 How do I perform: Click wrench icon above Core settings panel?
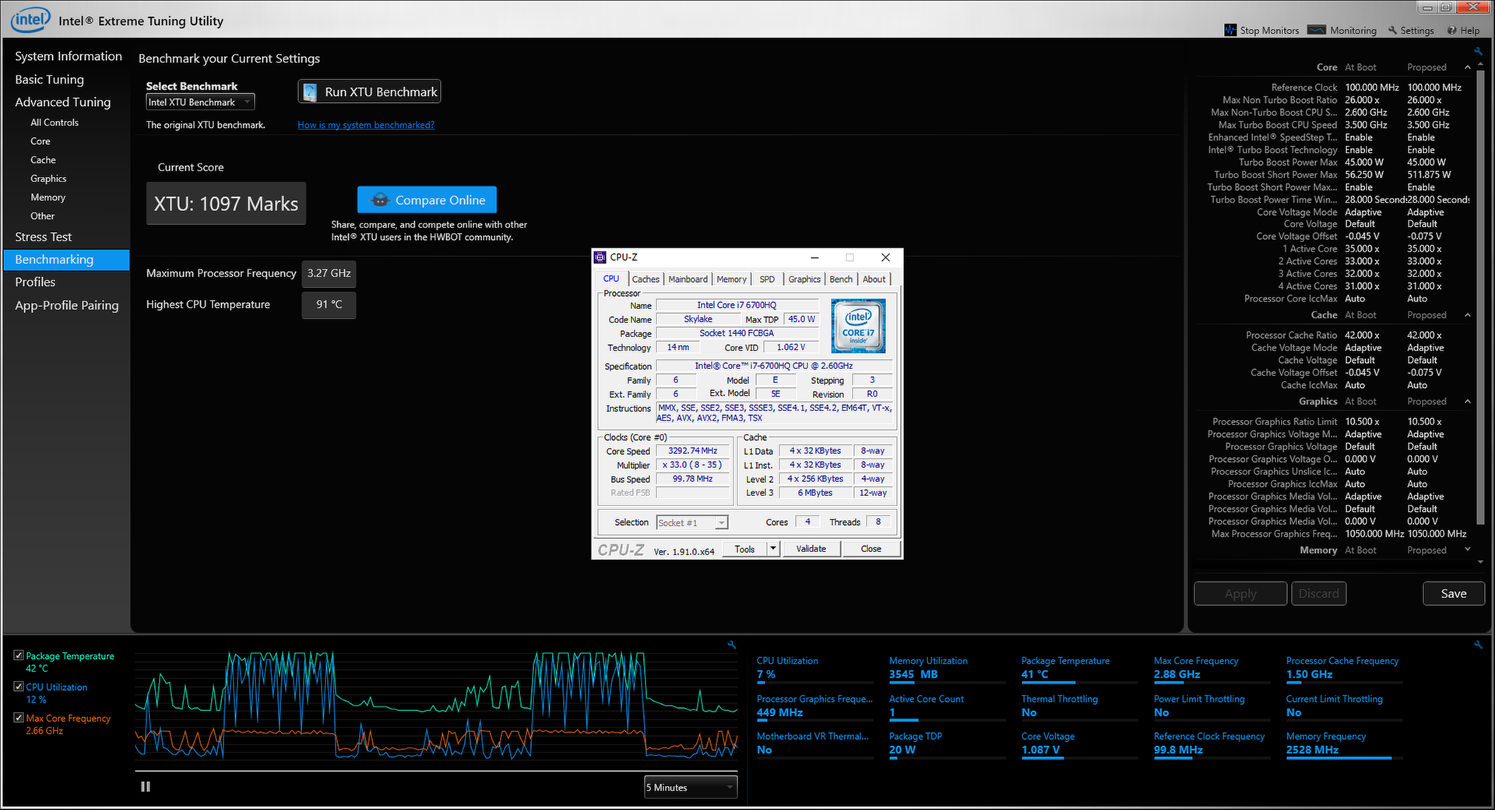1478,51
